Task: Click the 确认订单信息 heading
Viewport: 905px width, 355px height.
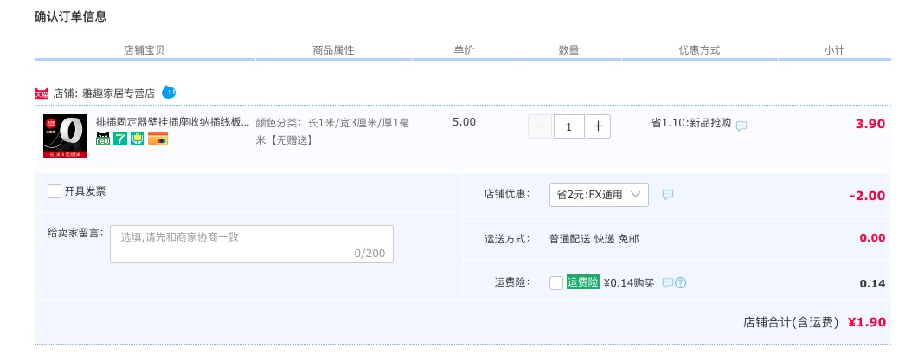Action: [70, 16]
